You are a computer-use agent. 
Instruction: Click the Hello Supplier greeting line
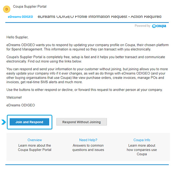click(17, 37)
